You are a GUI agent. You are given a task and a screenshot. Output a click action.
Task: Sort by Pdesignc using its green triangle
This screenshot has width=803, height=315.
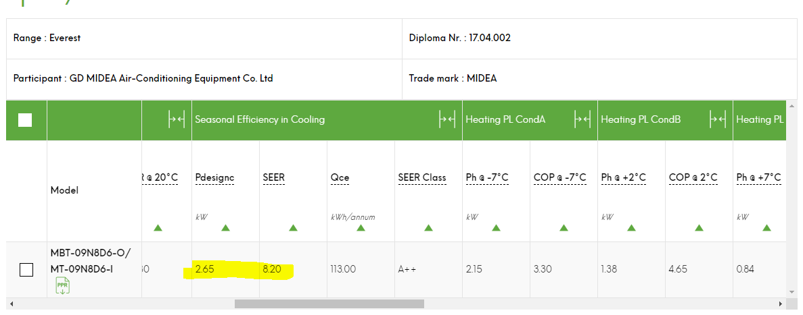tap(225, 228)
